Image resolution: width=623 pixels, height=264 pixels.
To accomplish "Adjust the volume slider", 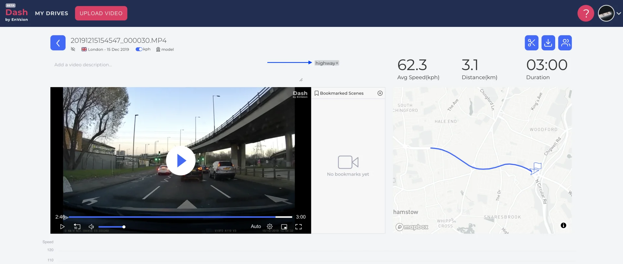I will coord(112,227).
